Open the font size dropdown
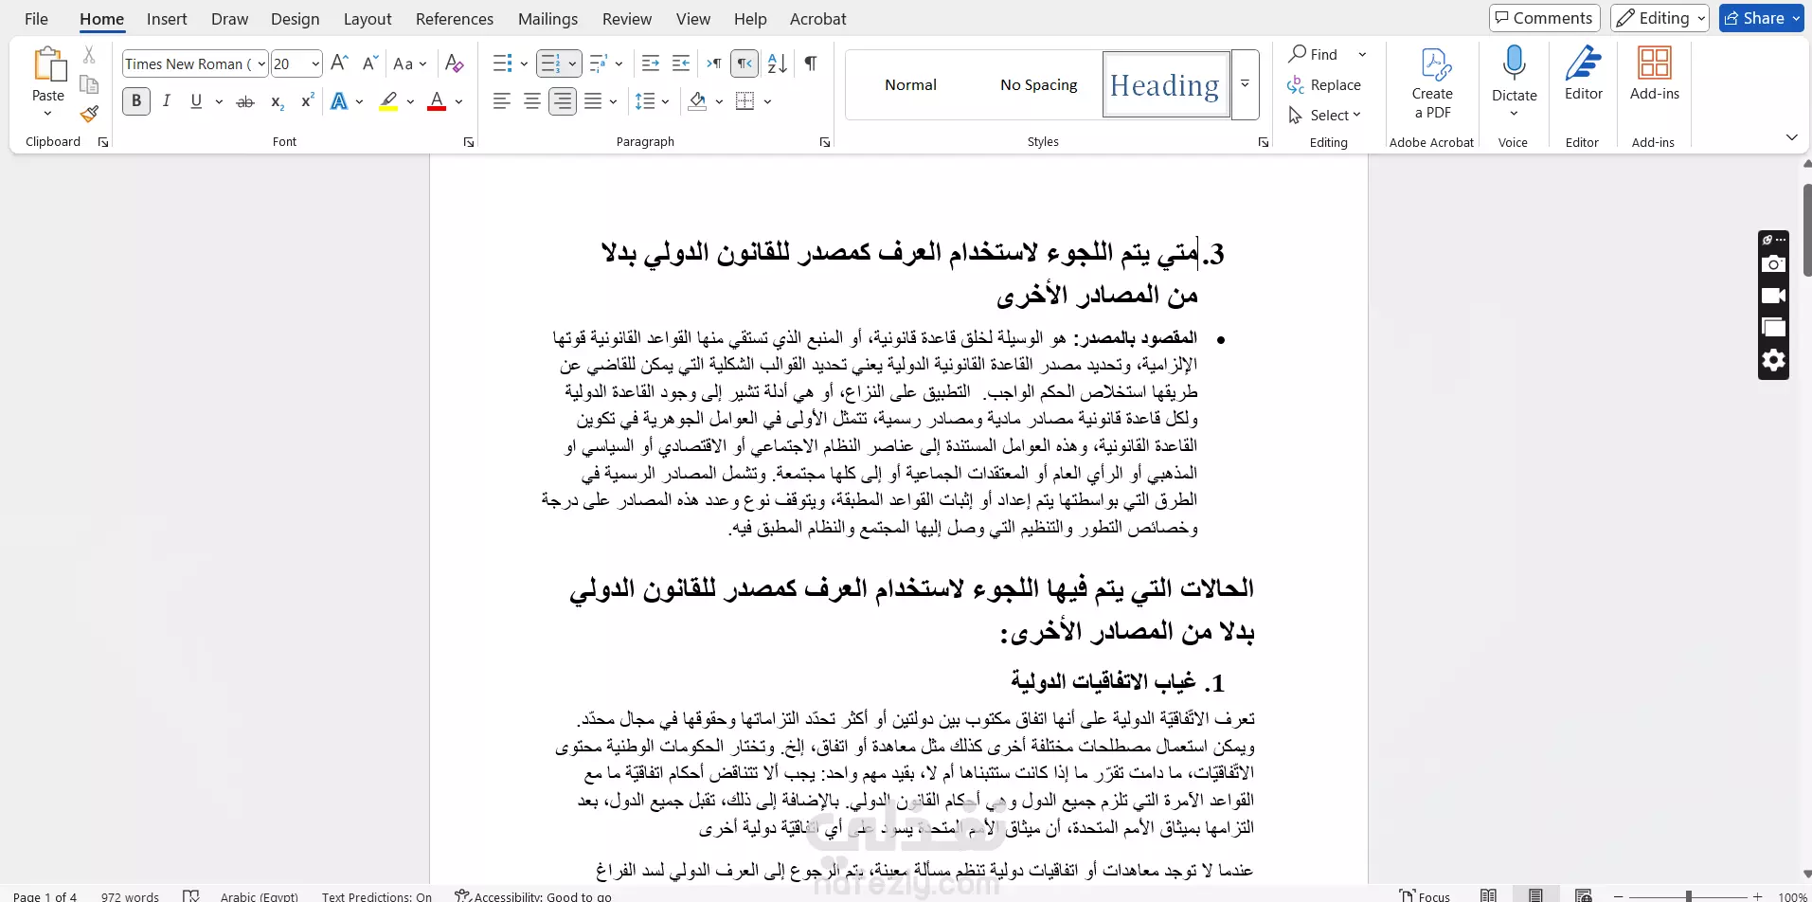Viewport: 1812px width, 902px height. point(315,63)
